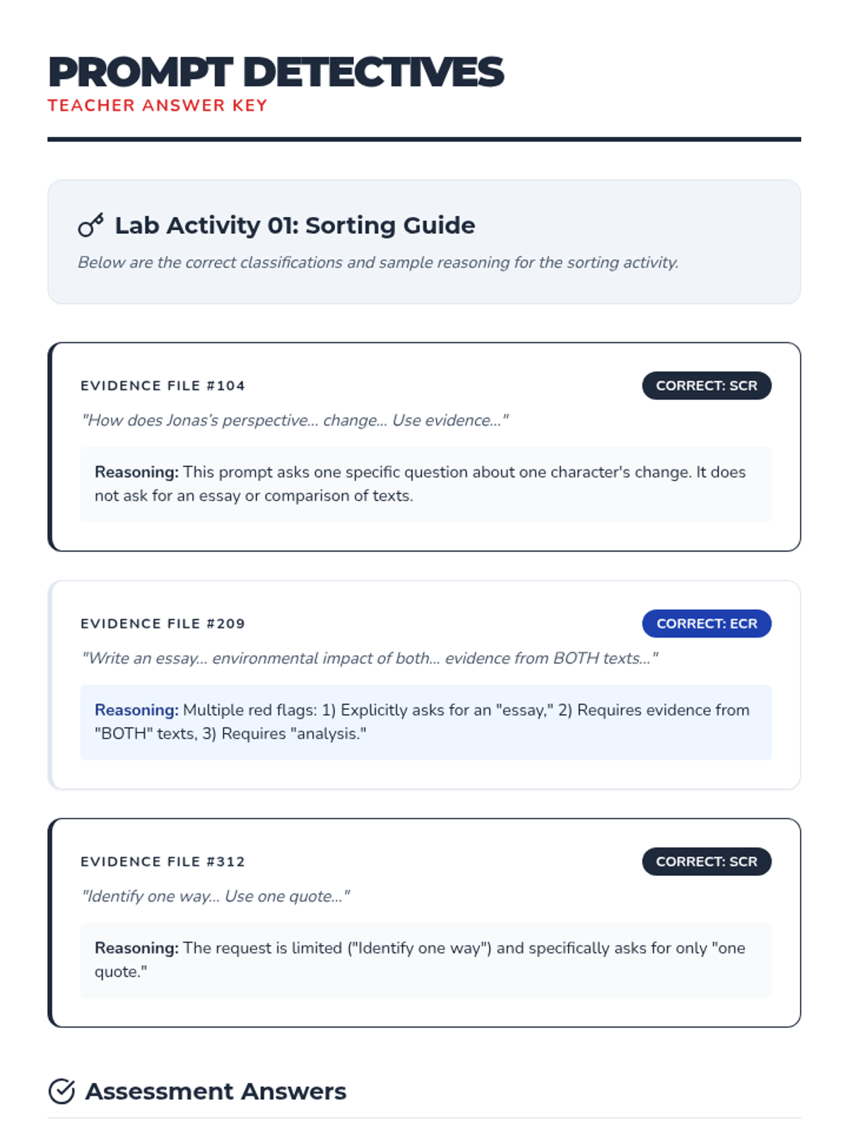The height and width of the screenshot is (1131, 848).
Task: Click the CORRECT: SCR badge on file #104
Action: 706,386
